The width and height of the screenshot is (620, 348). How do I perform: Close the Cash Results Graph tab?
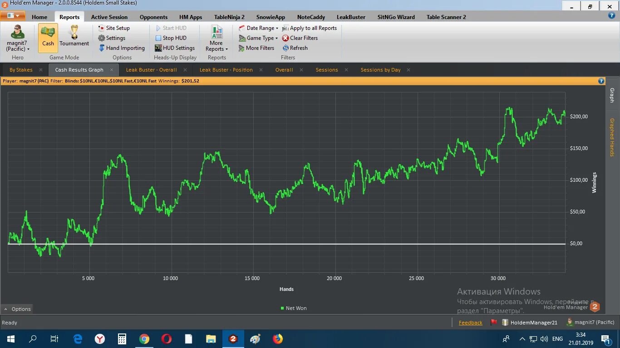(112, 70)
